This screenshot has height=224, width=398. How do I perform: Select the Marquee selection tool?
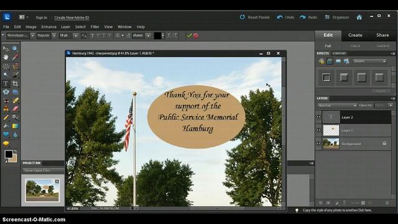click(6, 67)
